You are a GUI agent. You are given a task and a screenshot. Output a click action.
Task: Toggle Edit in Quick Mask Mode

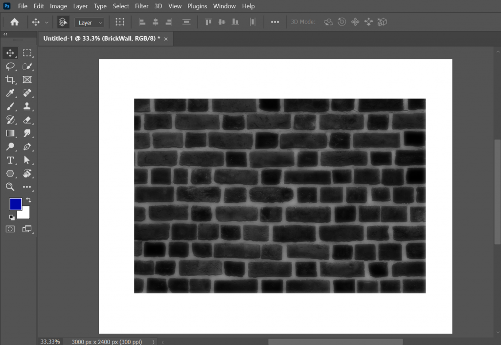pyautogui.click(x=10, y=228)
